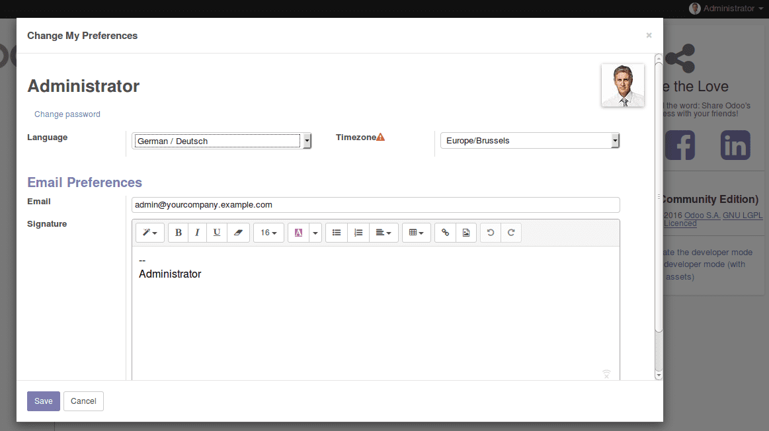Insert an unordered bullet list
Screen dimensions: 769x431
point(337,233)
